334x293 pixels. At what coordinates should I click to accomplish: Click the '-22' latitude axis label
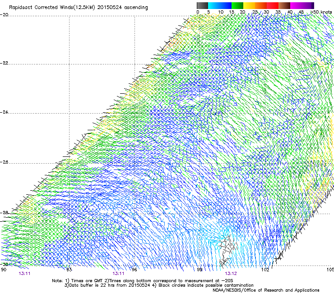(x=4, y=63)
